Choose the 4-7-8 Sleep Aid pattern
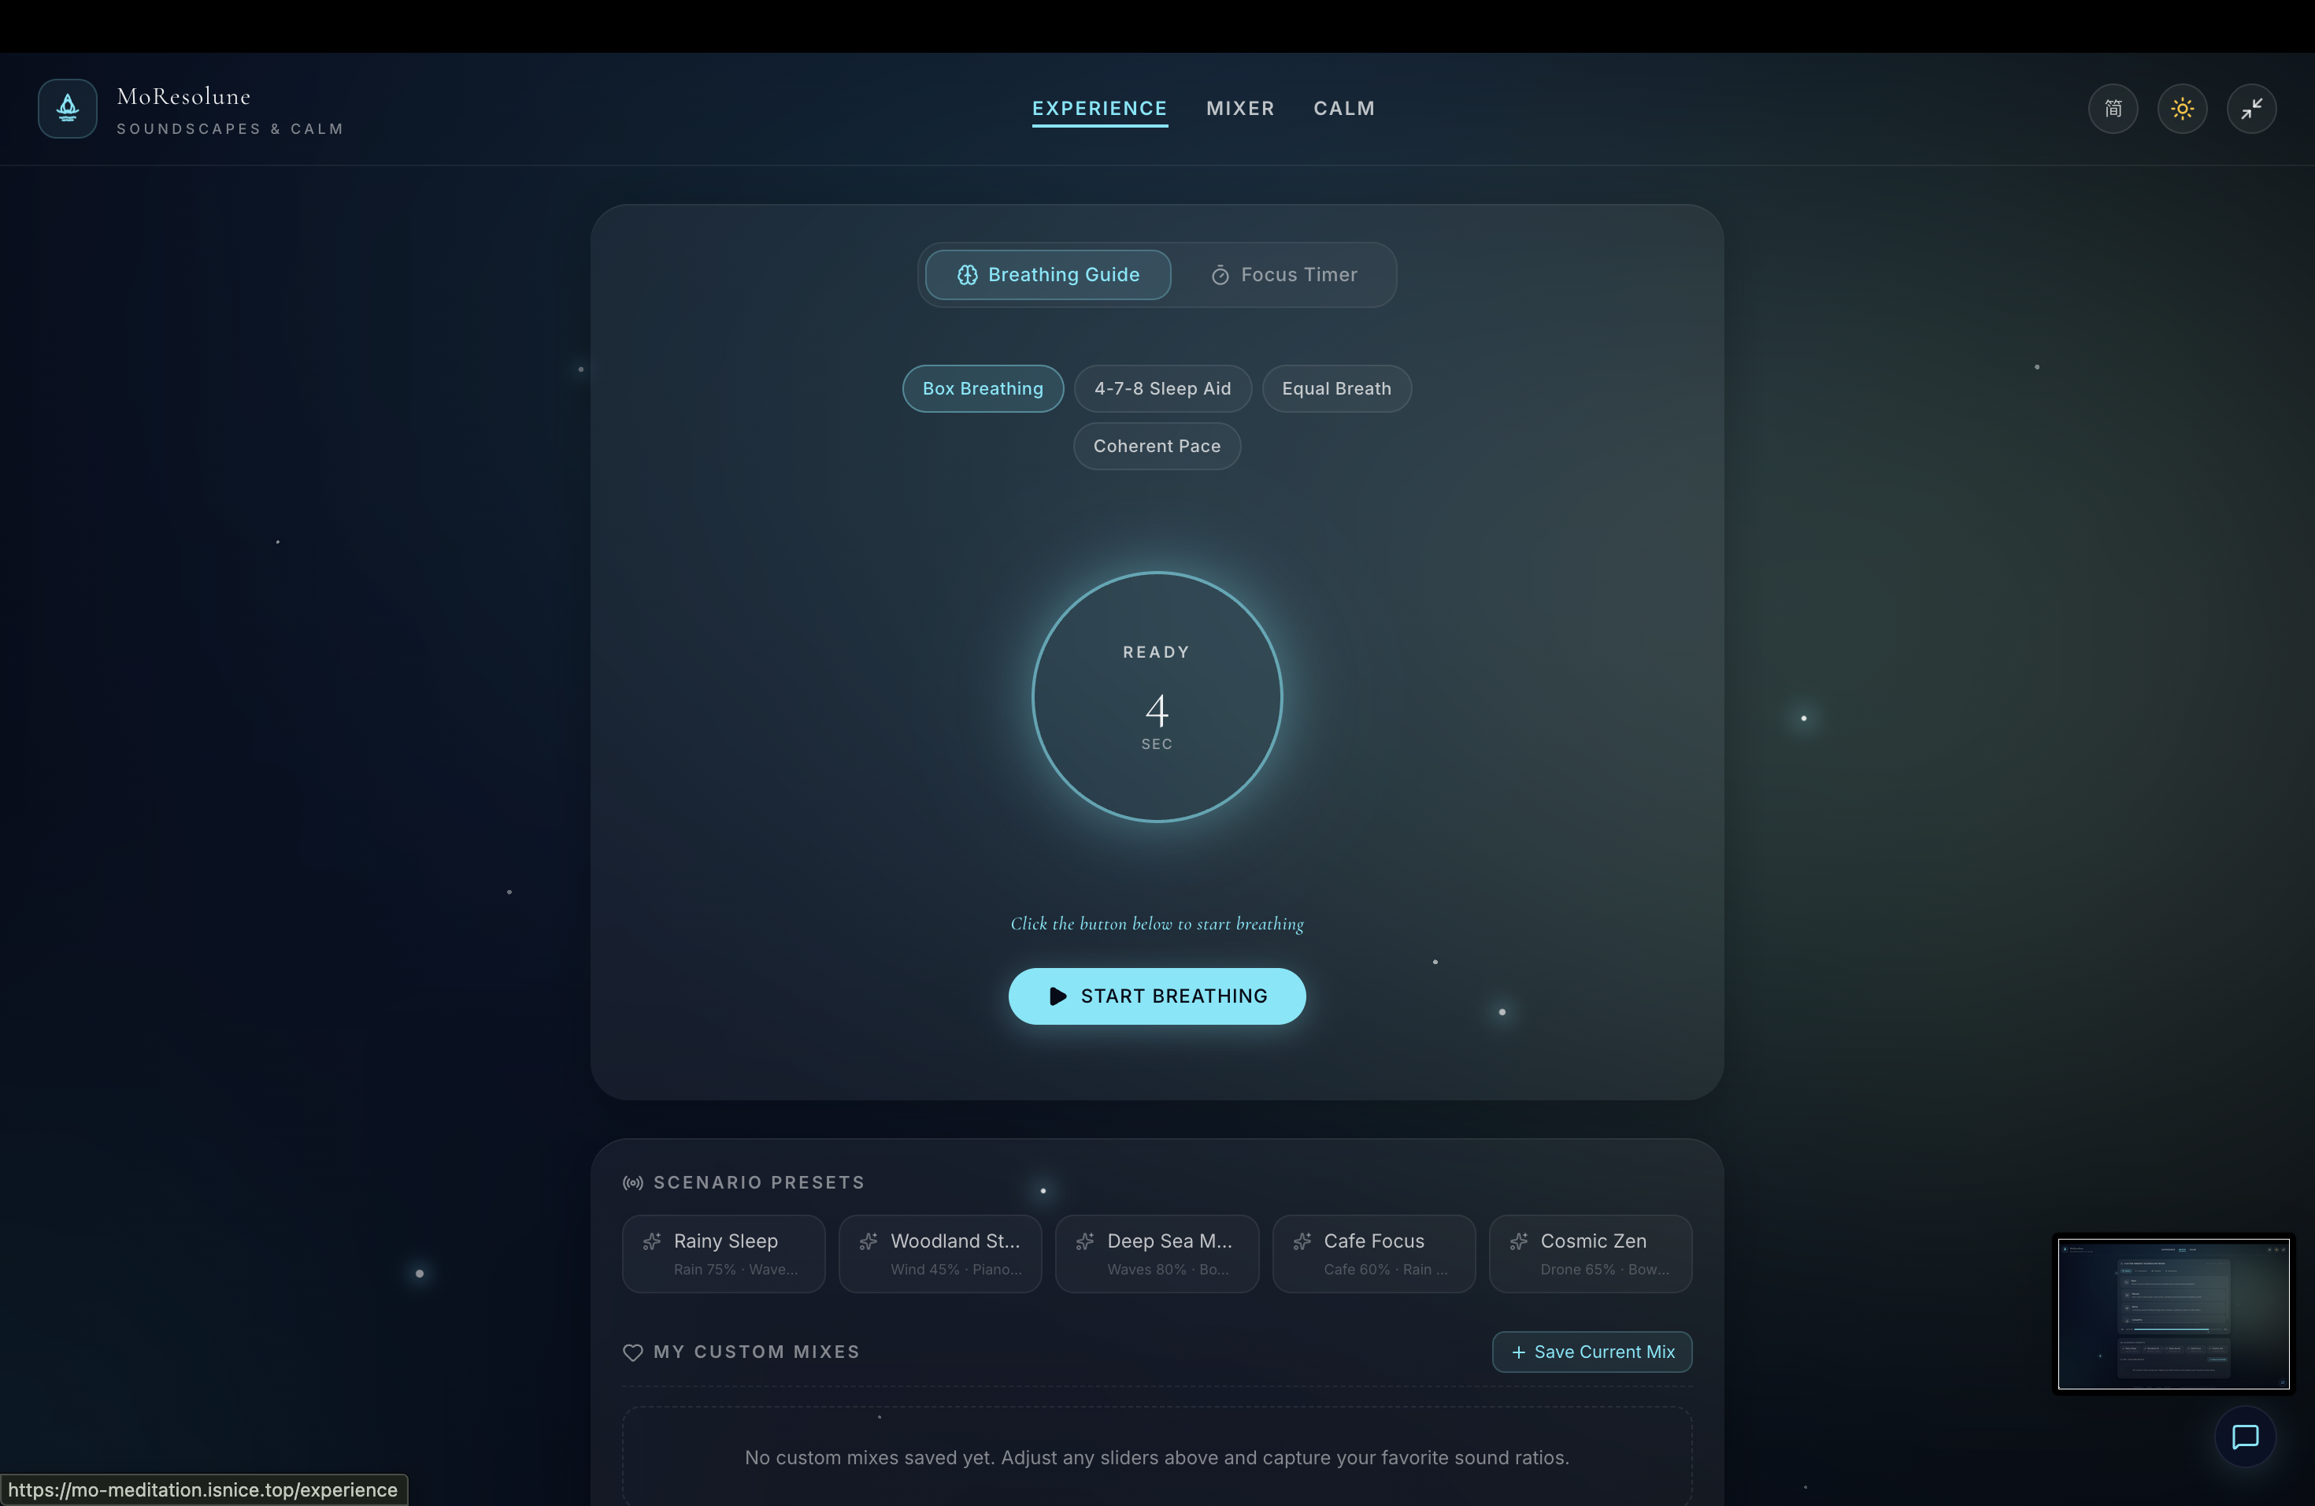The height and width of the screenshot is (1506, 2315). point(1162,388)
